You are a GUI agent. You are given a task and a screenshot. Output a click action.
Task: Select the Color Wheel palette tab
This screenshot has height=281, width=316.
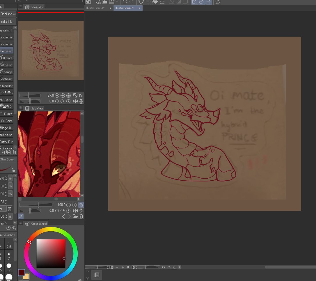(x=36, y=224)
